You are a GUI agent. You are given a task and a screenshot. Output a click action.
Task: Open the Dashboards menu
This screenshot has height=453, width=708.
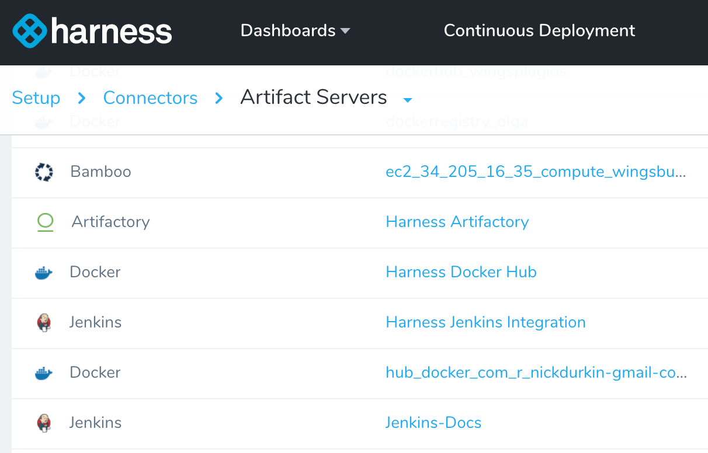295,30
